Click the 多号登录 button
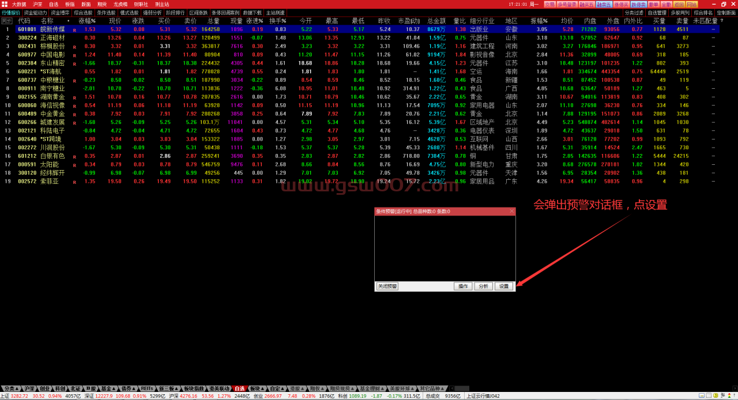Viewport: 738px width, 400px height. (x=567, y=4)
